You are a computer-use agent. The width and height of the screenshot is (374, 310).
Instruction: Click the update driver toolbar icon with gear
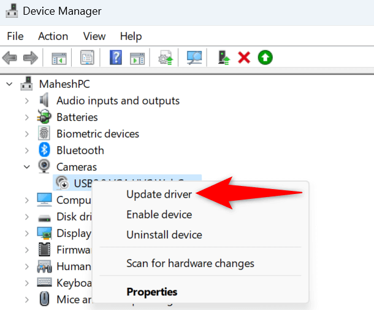coord(166,58)
